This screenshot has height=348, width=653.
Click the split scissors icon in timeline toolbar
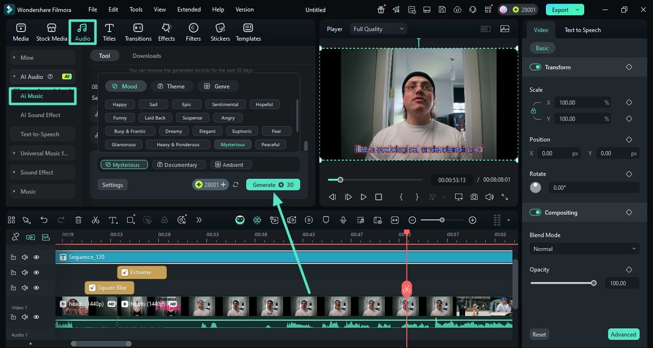pyautogui.click(x=95, y=220)
